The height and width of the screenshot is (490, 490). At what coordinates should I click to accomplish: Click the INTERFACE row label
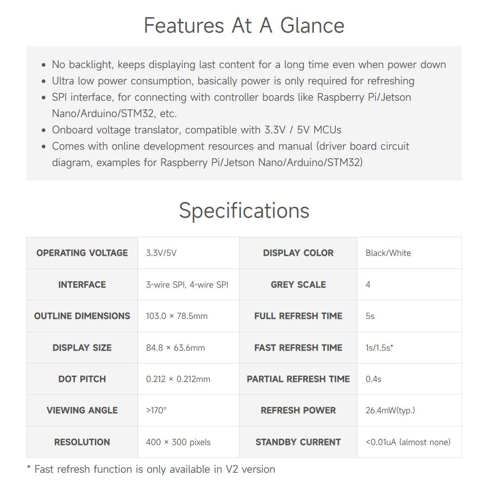(x=82, y=285)
